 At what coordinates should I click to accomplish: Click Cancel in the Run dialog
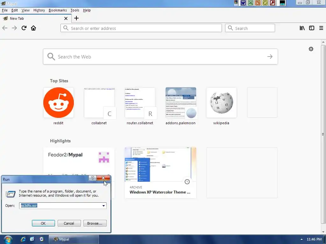[x=69, y=223]
